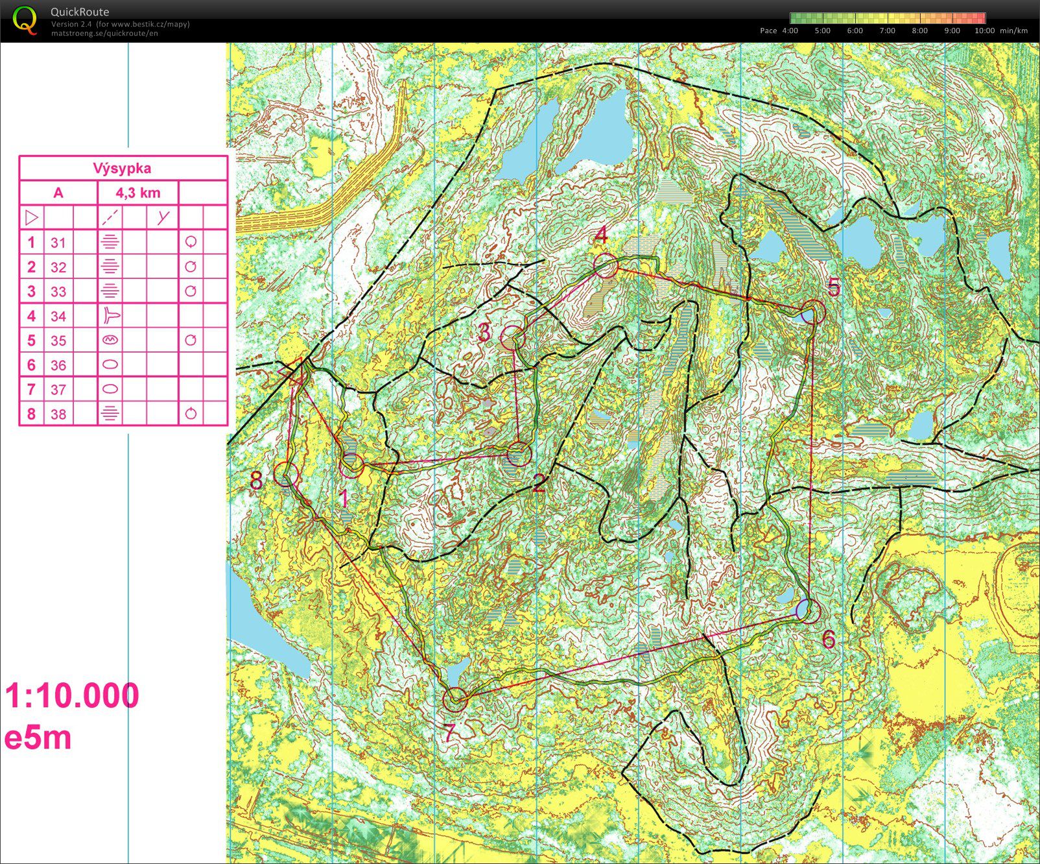
Task: Click control circle 3 on the map
Action: pos(514,338)
